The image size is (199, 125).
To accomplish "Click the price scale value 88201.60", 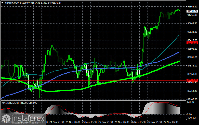I will click(x=192, y=57).
